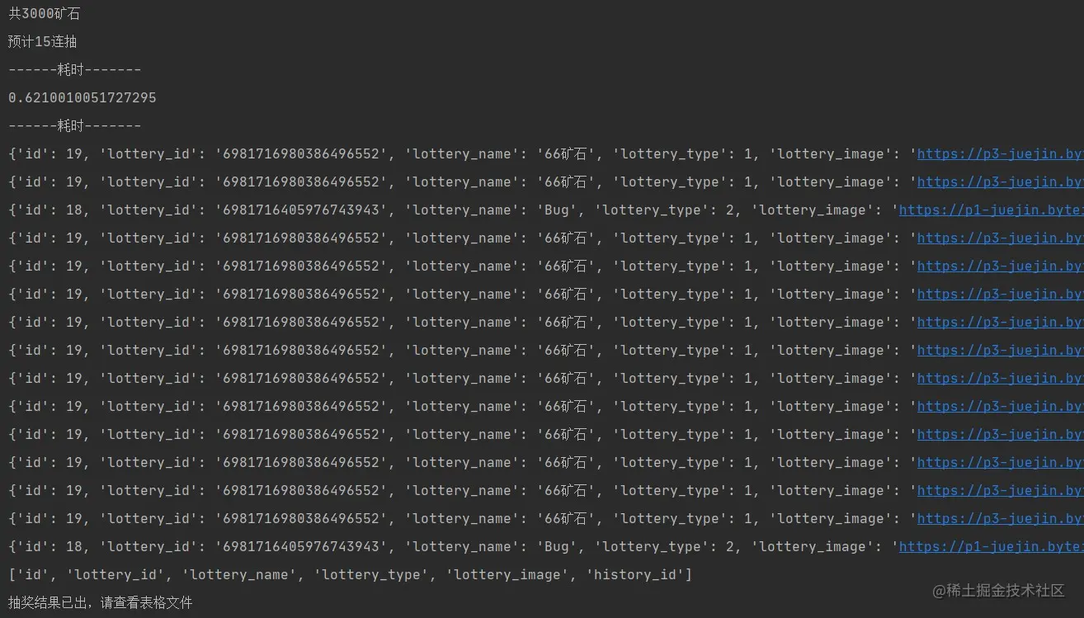
Task: Open p3-juejin link right after first Bug row
Action: point(1000,238)
